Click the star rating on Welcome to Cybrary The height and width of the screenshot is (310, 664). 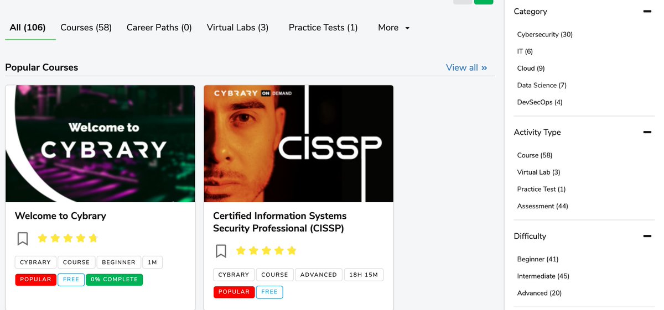pyautogui.click(x=68, y=238)
